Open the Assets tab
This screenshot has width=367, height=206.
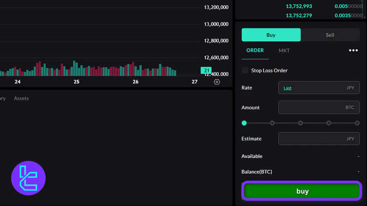21,98
